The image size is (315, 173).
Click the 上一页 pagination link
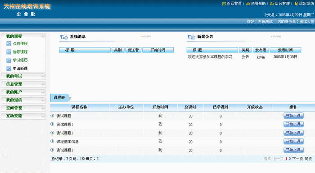pyautogui.click(x=278, y=159)
